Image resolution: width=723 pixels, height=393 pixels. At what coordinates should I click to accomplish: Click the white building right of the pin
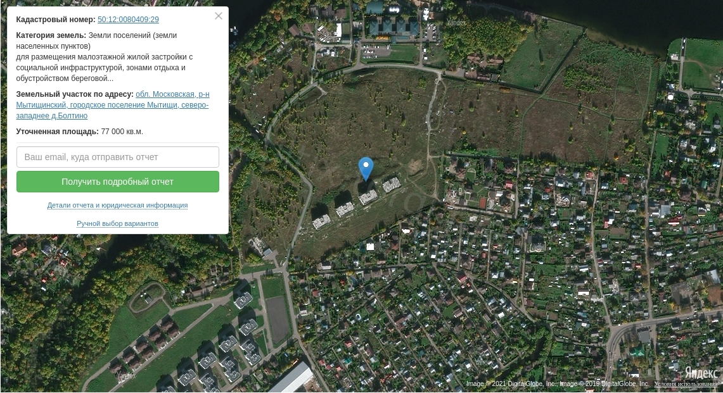click(392, 185)
